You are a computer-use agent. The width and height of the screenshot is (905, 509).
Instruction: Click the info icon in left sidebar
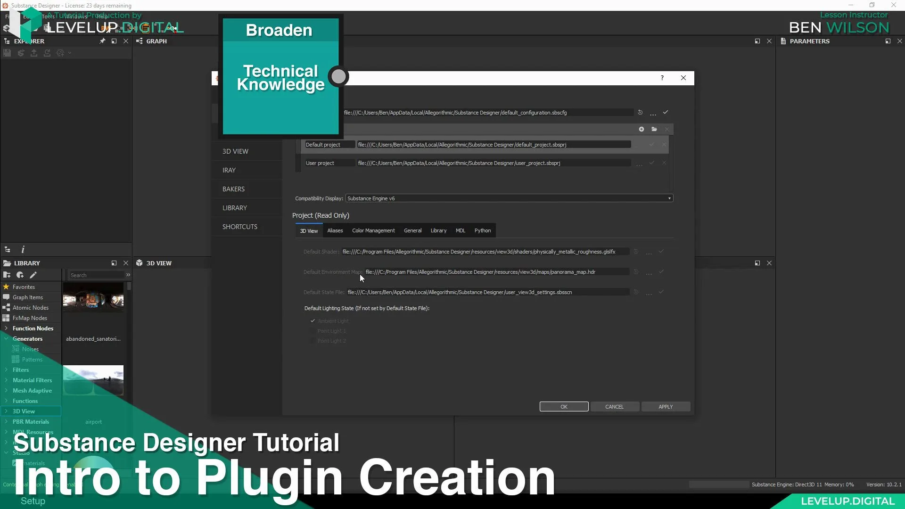click(23, 248)
